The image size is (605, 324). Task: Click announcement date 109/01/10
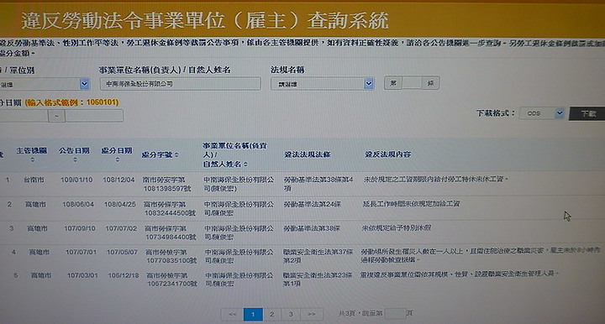click(76, 180)
